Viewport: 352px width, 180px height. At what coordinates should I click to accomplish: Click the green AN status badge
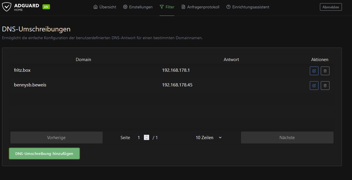46,7
